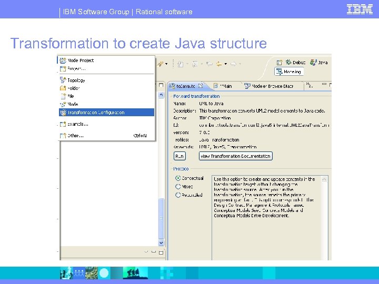Select the Transformation Configuration menu entry
This screenshot has width=379, height=284.
point(106,113)
